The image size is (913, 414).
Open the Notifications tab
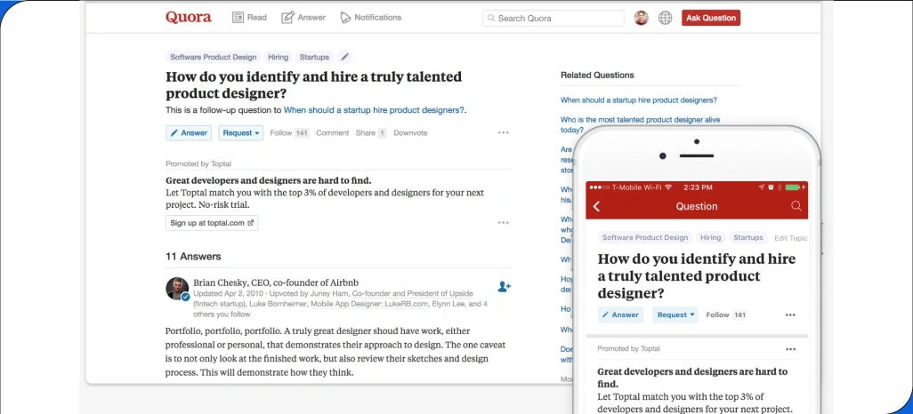(370, 18)
